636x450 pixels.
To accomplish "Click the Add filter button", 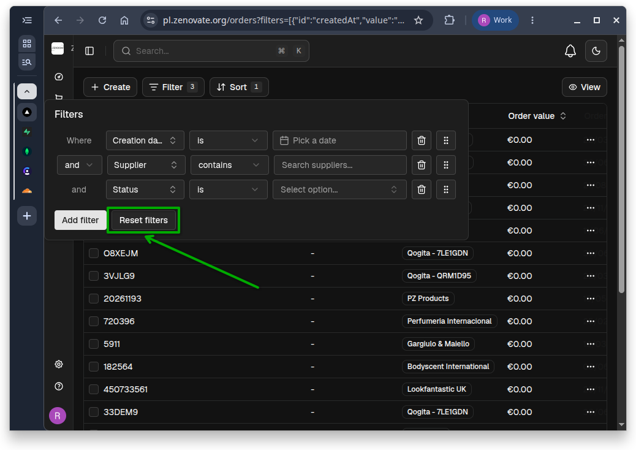I will [x=80, y=220].
